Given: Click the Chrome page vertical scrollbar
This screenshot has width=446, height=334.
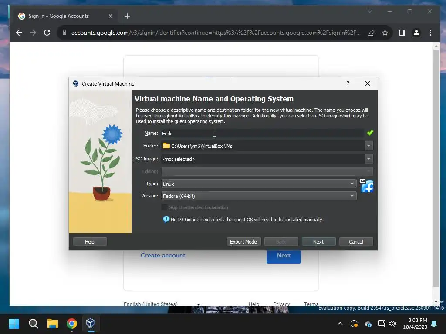Looking at the screenshot, I should point(436,167).
